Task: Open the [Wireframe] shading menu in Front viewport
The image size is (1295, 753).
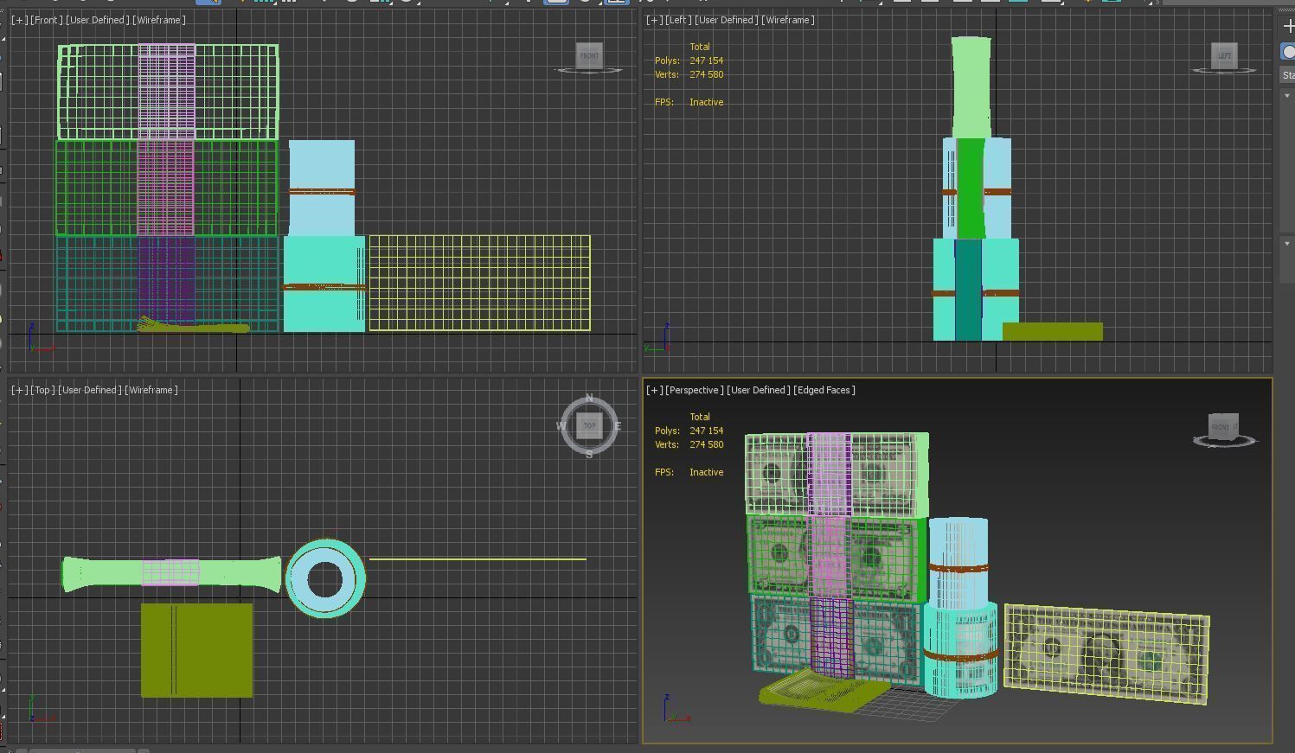Action: pyautogui.click(x=158, y=20)
